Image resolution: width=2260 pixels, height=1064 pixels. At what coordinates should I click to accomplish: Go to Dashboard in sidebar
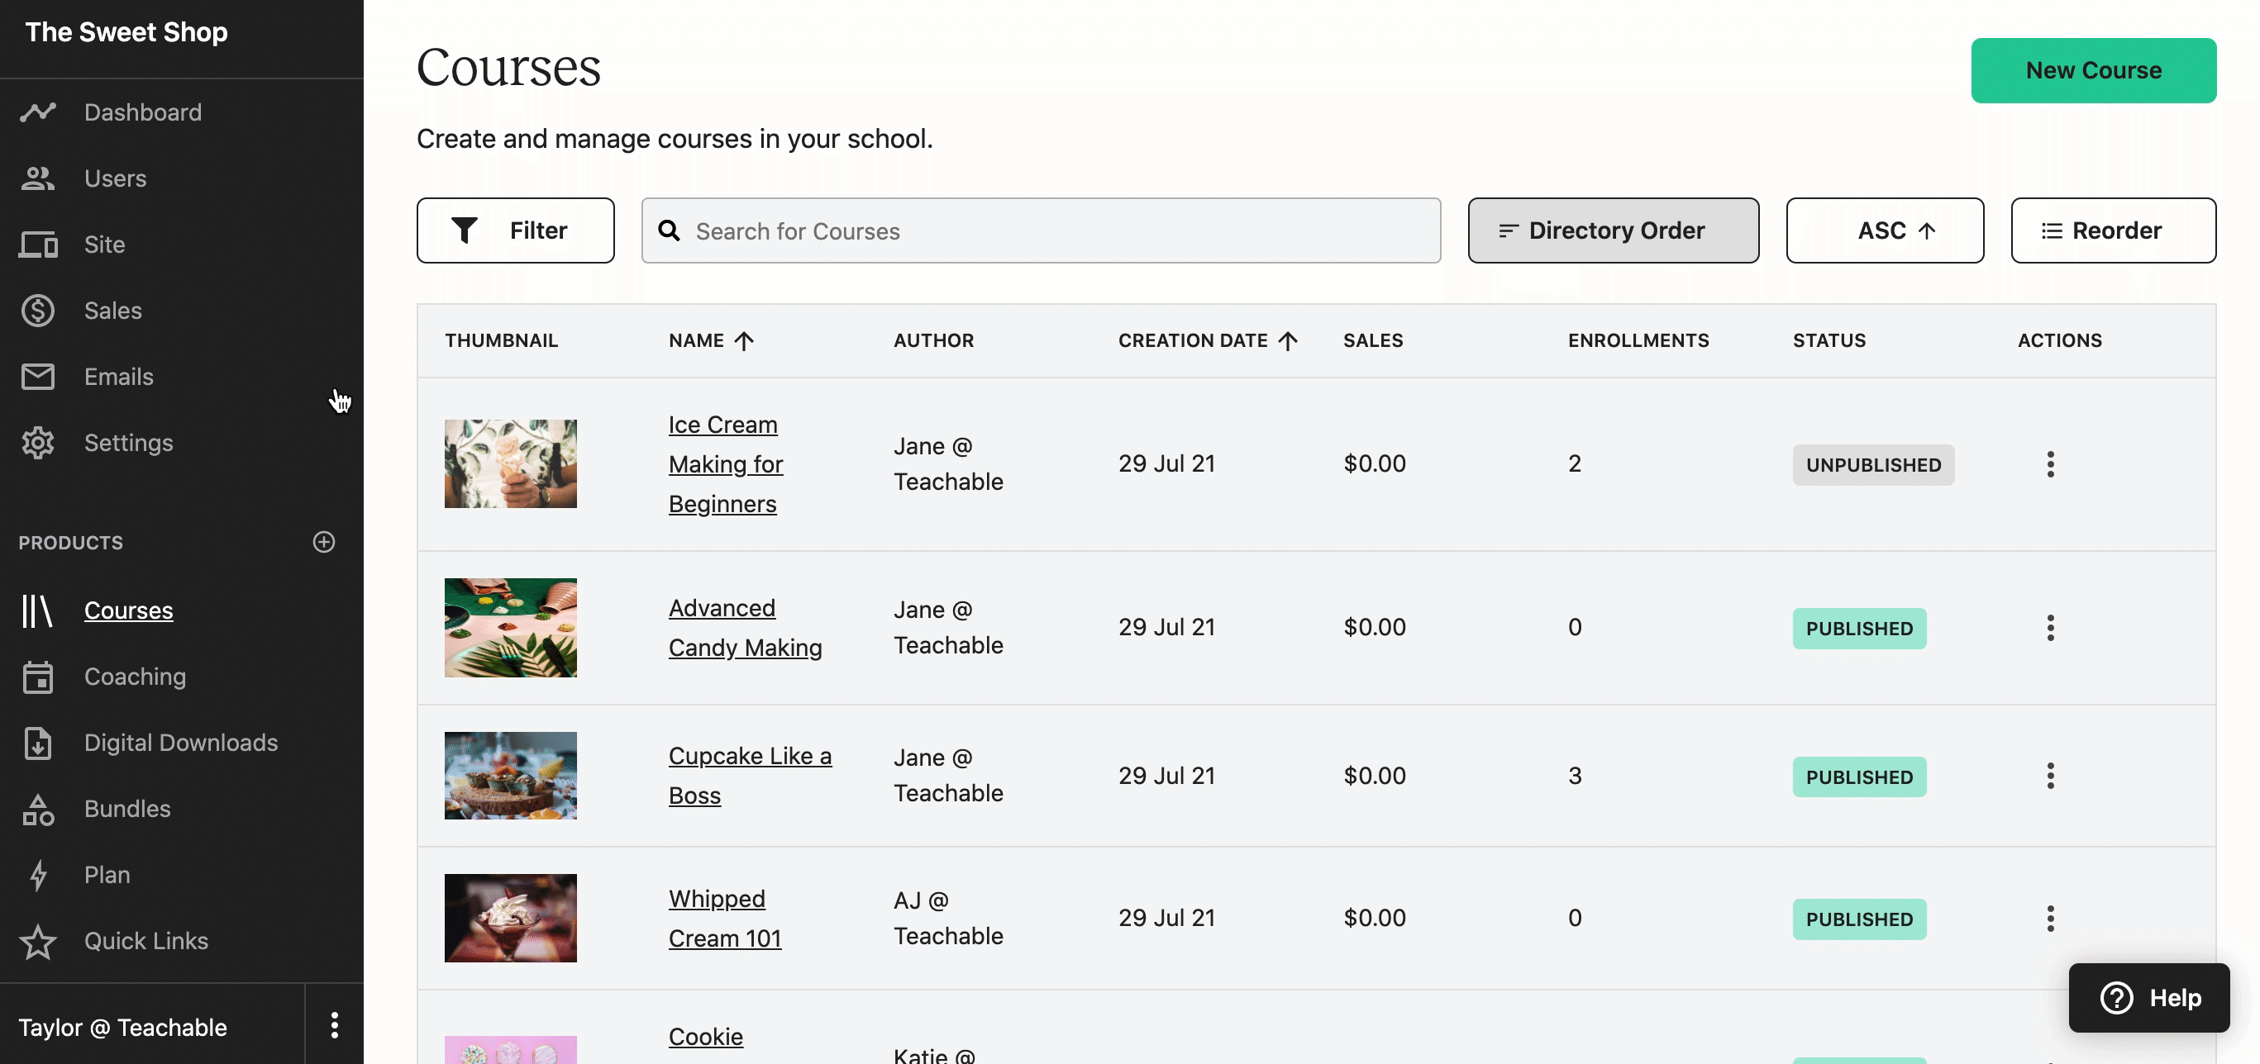143,112
